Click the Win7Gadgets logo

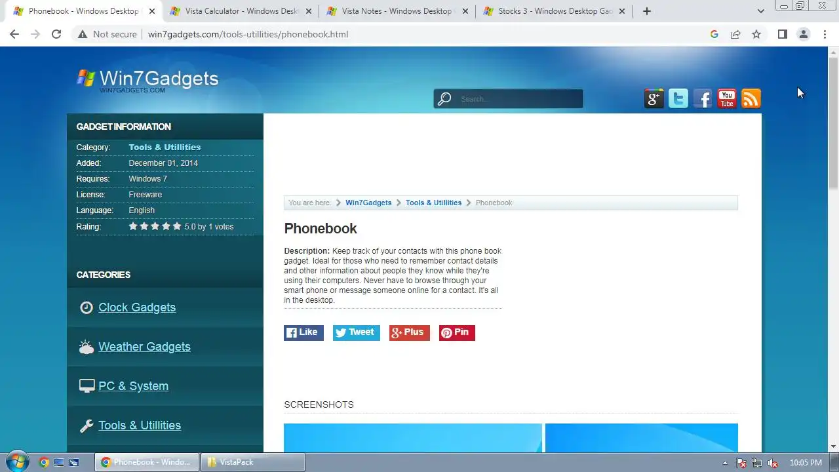coord(147,79)
